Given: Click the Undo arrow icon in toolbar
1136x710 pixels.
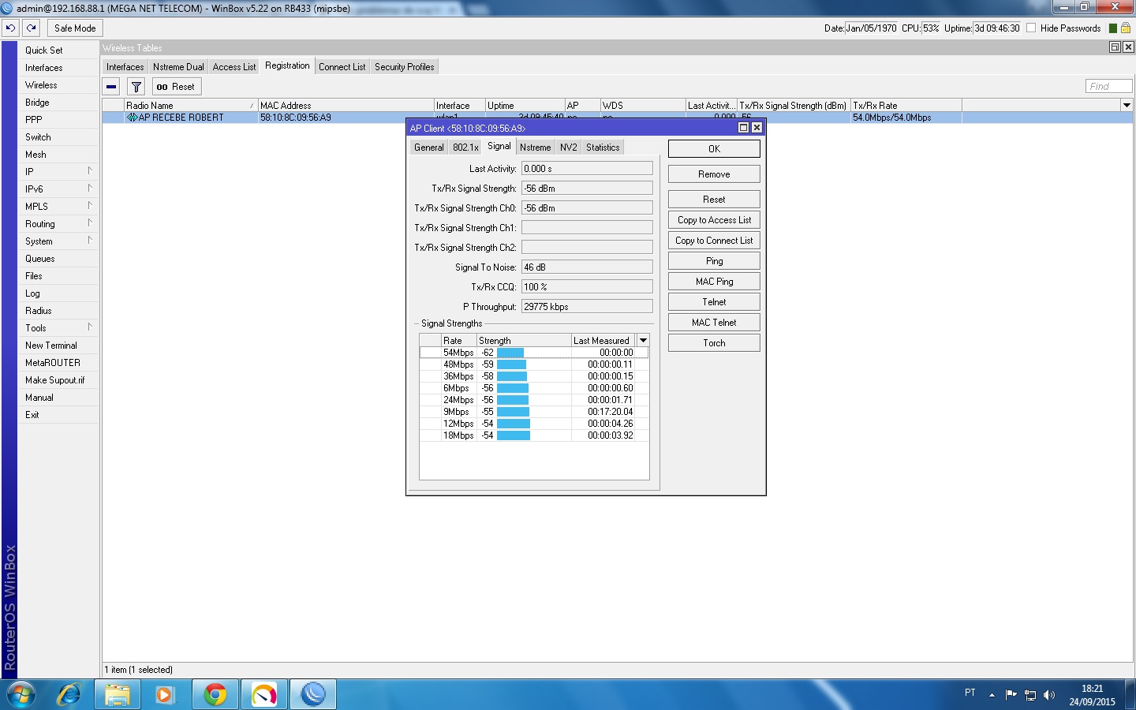Looking at the screenshot, I should click(10, 28).
